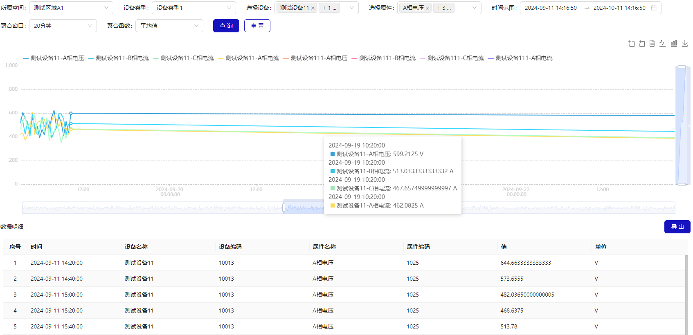The image size is (693, 335).
Task: Switch chart to line type icon
Action: pos(663,43)
